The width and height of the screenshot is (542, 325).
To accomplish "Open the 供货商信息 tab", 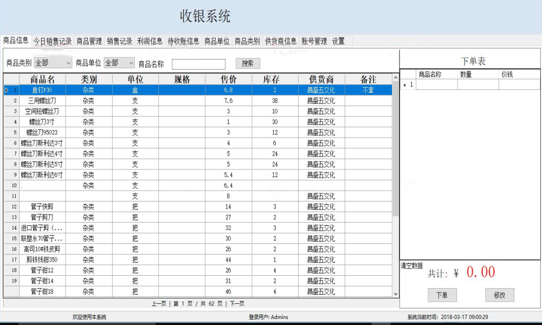I will tap(281, 42).
